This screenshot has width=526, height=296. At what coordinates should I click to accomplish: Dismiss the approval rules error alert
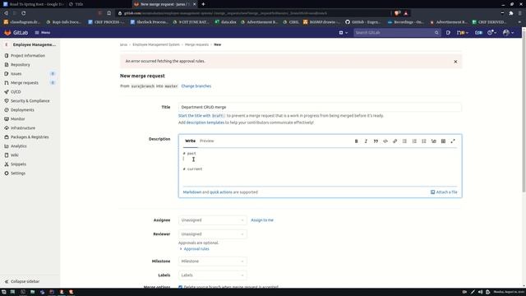[x=455, y=62]
